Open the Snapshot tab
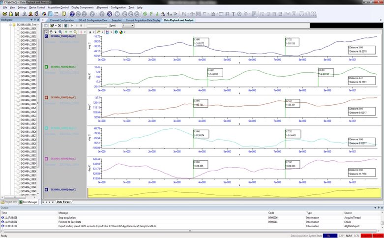Image resolution: width=384 pixels, height=238 pixels. pyautogui.click(x=117, y=20)
